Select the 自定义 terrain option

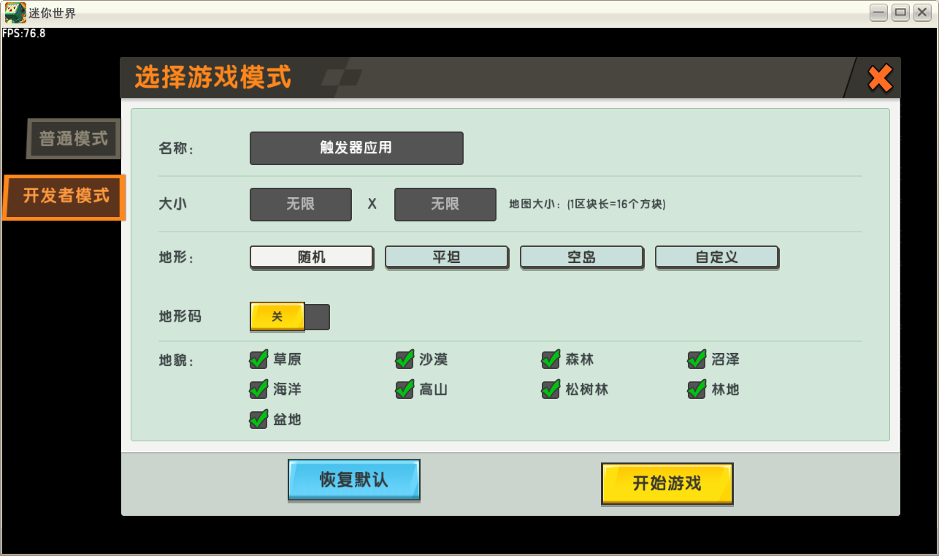[716, 256]
